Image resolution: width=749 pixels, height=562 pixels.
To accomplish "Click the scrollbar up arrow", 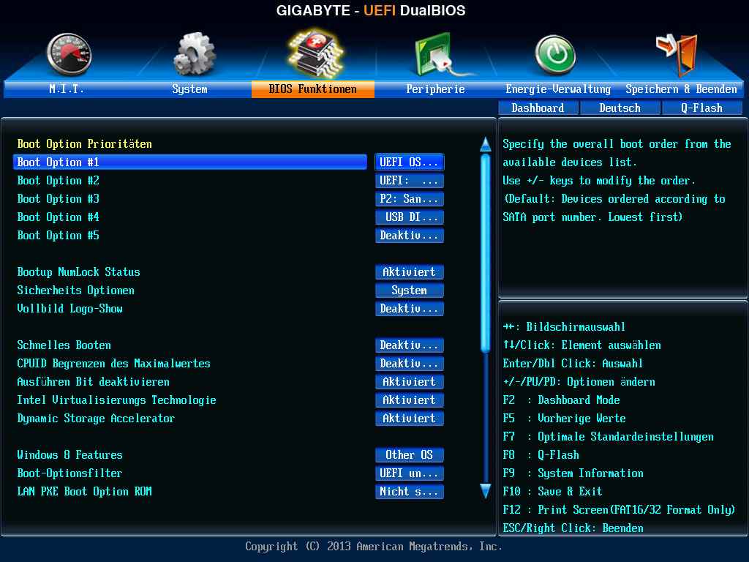I will tap(486, 144).
